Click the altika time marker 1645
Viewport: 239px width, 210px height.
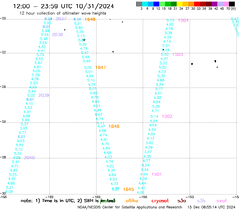(129, 189)
